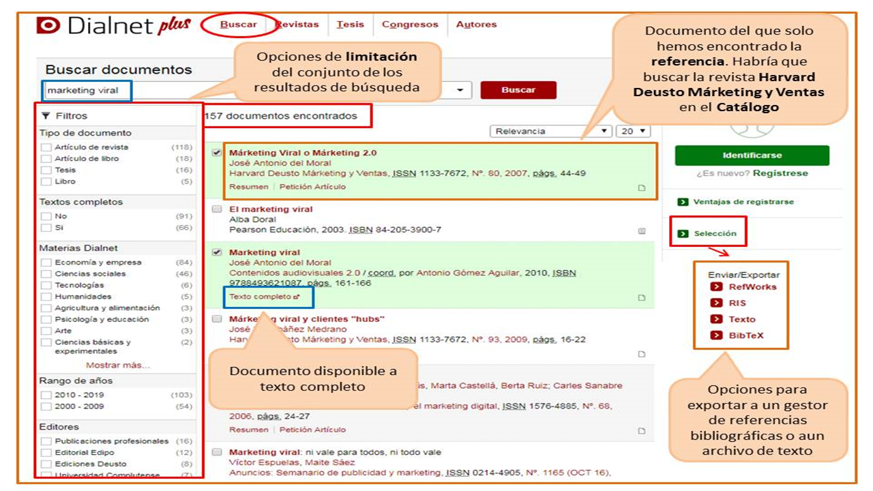This screenshot has height=491, width=873.
Task: Click the Texto export arrow icon
Action: (x=716, y=319)
